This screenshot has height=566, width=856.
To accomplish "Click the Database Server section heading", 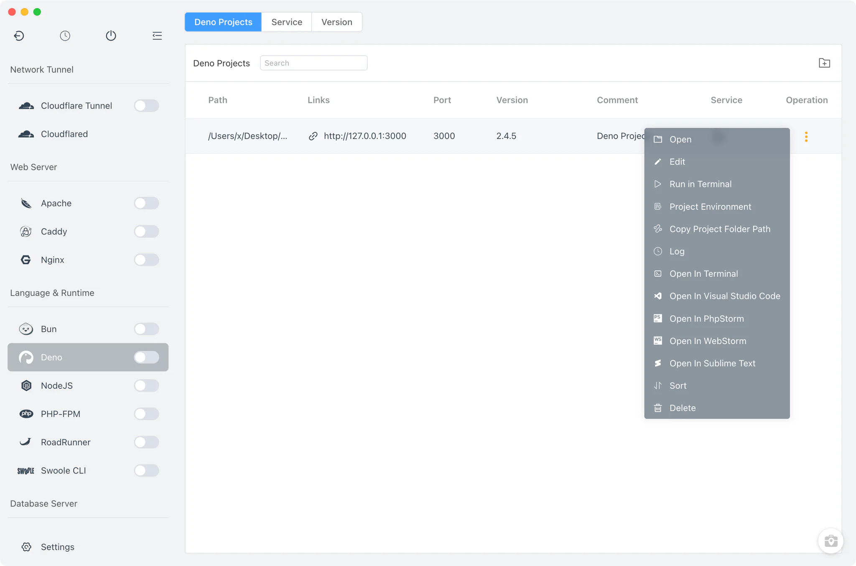I will pyautogui.click(x=44, y=504).
